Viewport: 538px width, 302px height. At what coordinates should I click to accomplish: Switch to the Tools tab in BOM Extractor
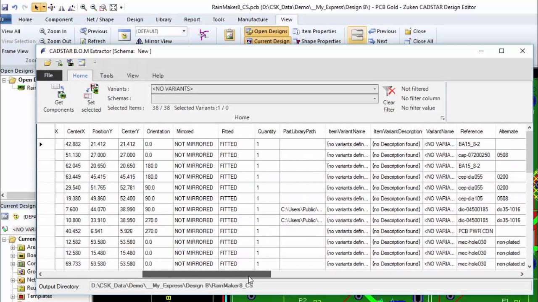[x=106, y=75]
